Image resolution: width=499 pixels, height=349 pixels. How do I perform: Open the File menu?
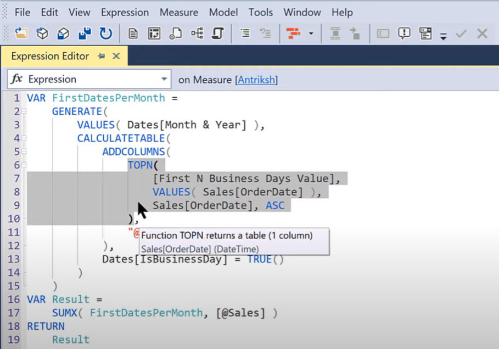pyautogui.click(x=23, y=13)
